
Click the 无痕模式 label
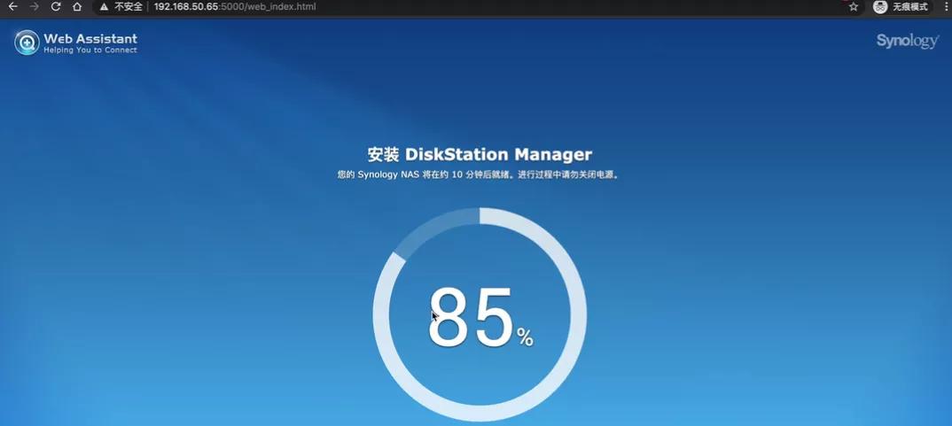[910, 7]
